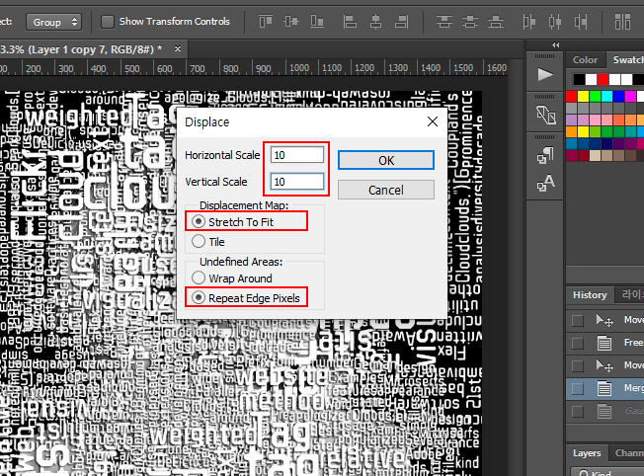Open Character Styles panel icon
Screen dimensions: 644x476
pyautogui.click(x=545, y=183)
